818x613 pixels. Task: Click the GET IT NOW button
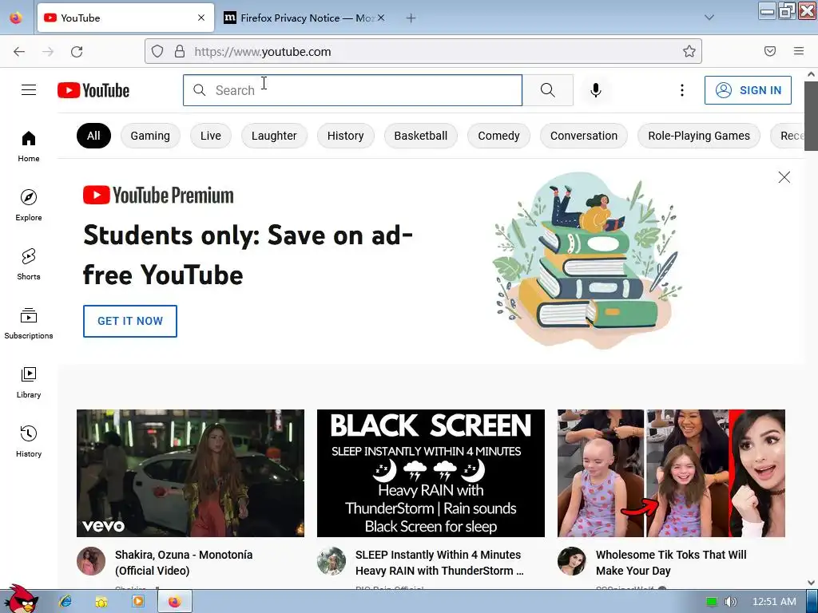130,321
